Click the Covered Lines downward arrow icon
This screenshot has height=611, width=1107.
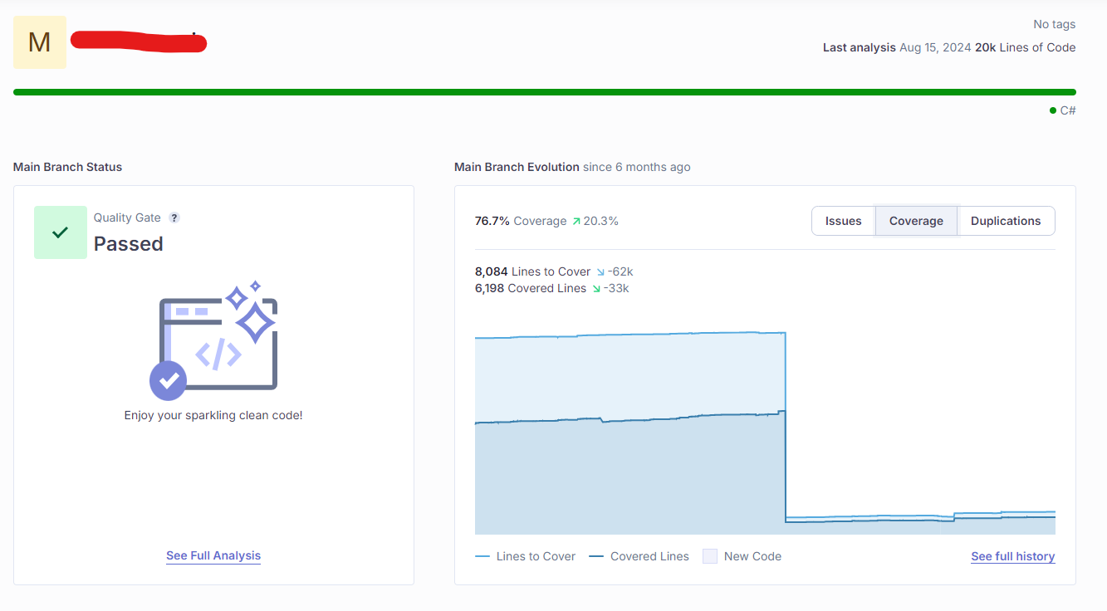point(595,289)
